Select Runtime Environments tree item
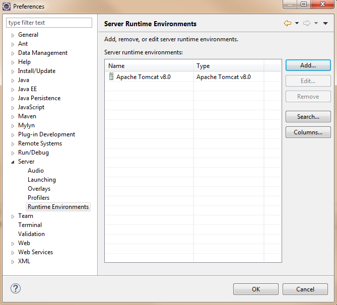Image resolution: width=337 pixels, height=305 pixels. click(58, 207)
